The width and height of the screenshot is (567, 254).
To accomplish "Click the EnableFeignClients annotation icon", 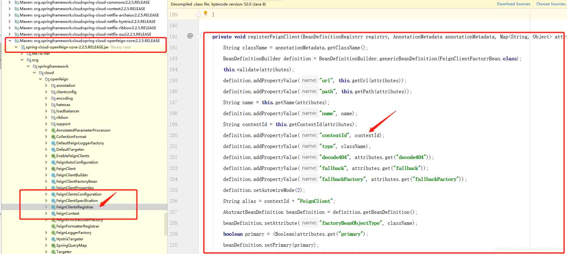I will click(53, 156).
